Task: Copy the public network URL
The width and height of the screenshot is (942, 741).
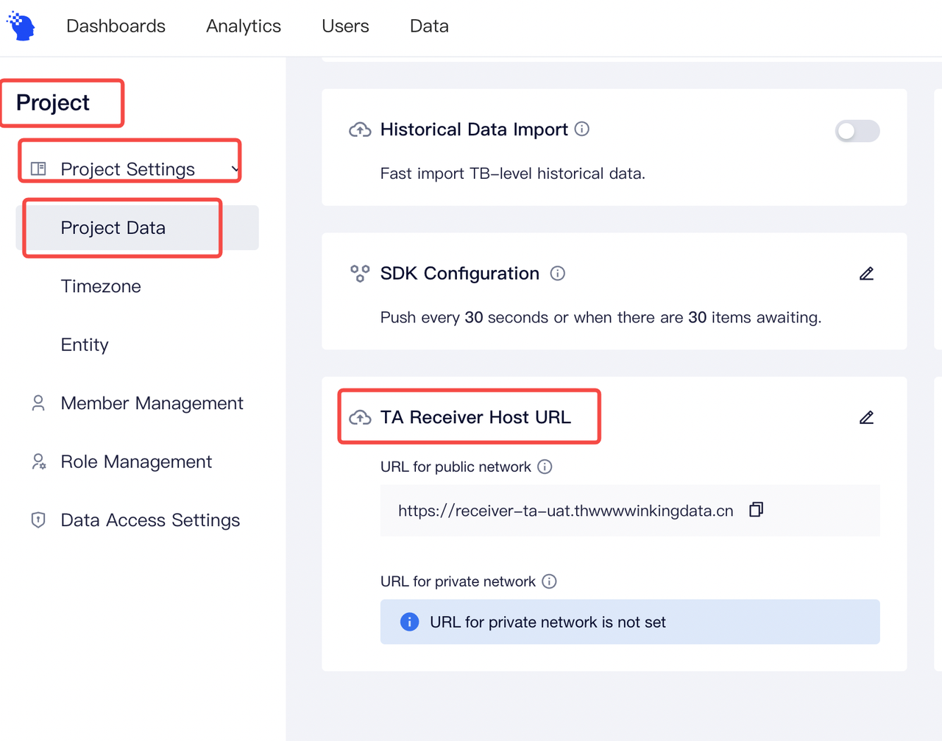Action: point(755,509)
